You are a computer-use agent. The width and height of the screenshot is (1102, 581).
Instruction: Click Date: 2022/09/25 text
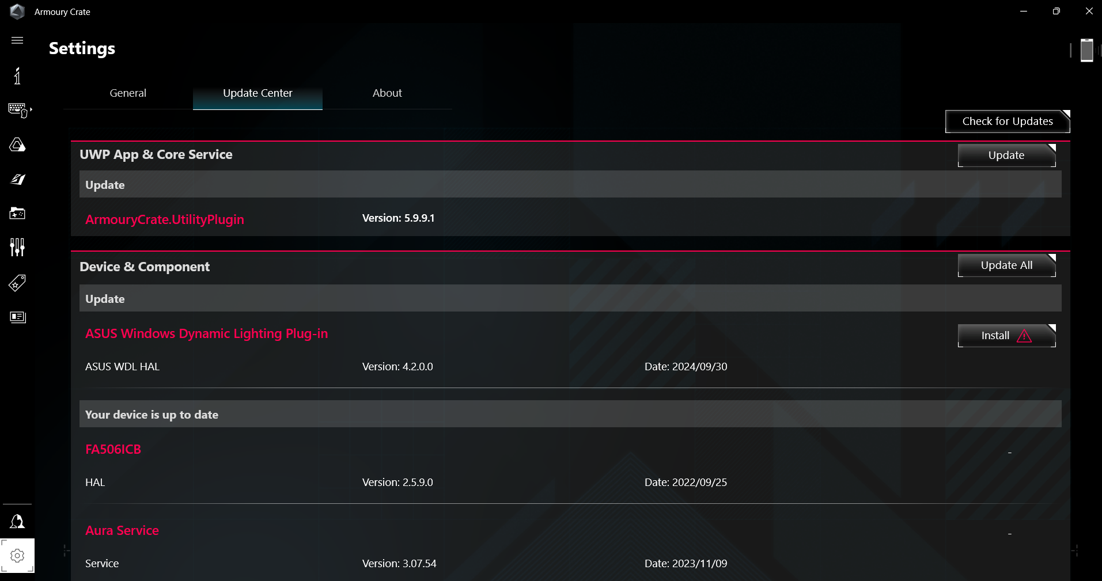coord(686,483)
